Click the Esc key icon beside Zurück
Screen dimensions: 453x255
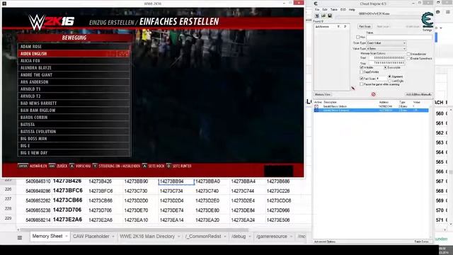click(x=52, y=166)
